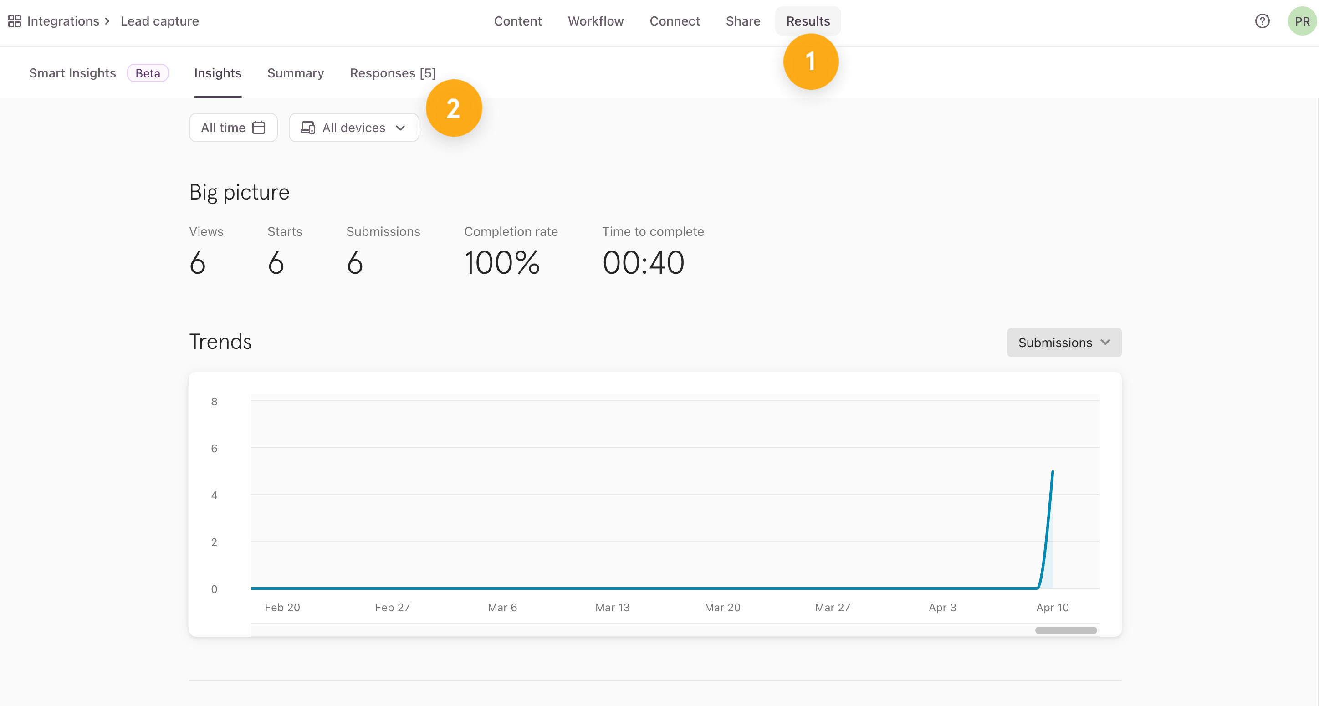Open the Submissions trend metric dropdown

(x=1064, y=343)
